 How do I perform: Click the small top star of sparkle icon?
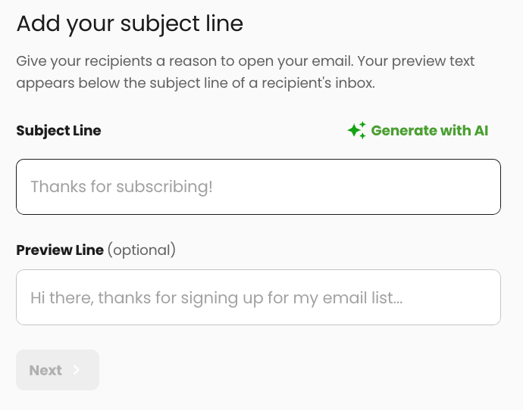tap(362, 125)
